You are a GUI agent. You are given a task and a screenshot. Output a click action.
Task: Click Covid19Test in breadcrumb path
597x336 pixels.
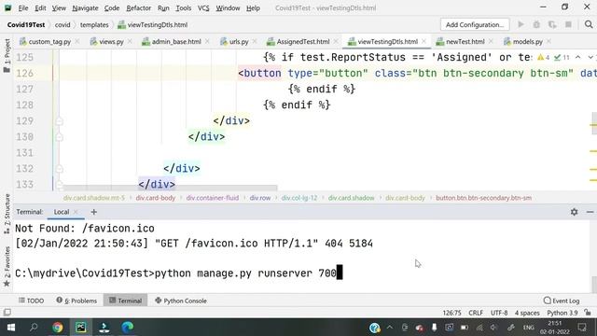tap(26, 25)
